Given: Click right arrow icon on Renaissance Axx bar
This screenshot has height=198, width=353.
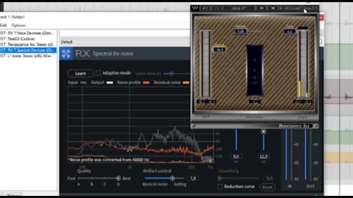Looking at the screenshot, I should 316,126.
